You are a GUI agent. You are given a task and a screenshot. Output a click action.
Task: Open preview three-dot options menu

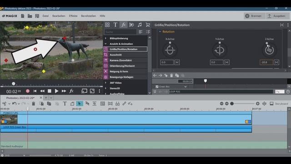(100, 91)
